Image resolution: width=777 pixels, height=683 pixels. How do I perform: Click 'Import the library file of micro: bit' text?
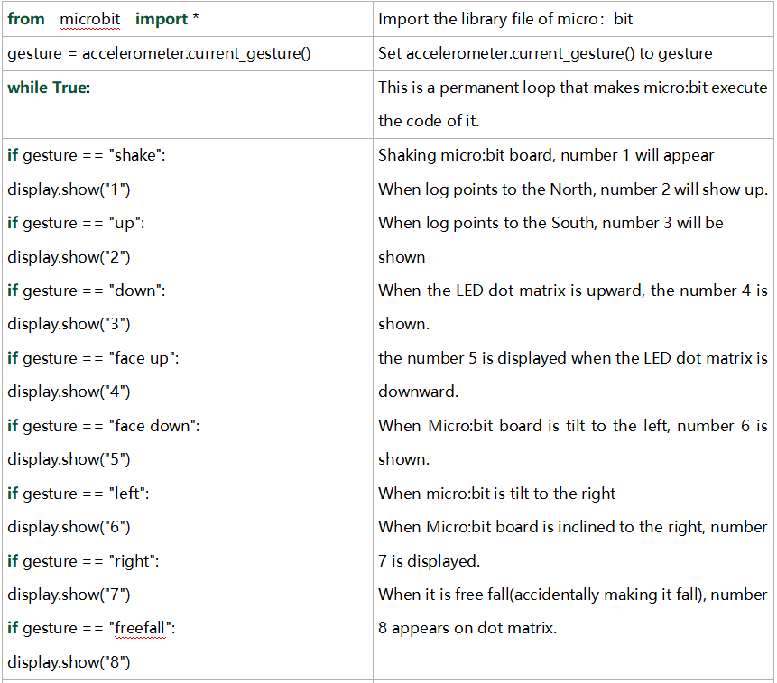(505, 19)
